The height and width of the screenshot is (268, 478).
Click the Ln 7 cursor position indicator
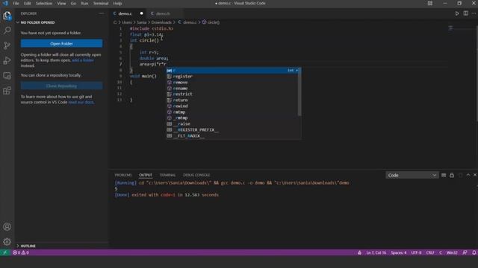(376, 252)
